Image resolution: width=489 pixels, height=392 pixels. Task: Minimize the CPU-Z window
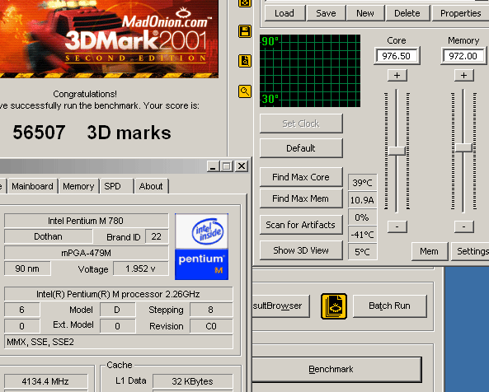[213, 166]
